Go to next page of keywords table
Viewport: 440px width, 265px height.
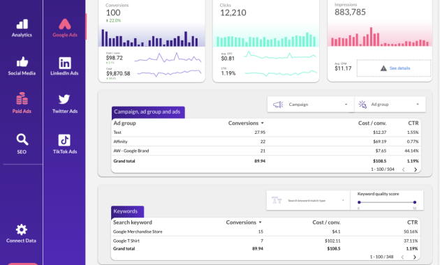tap(414, 257)
